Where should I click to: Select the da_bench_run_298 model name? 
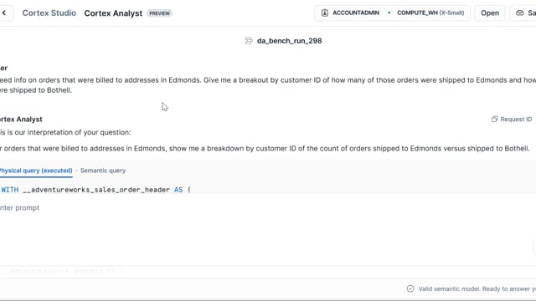(x=289, y=41)
